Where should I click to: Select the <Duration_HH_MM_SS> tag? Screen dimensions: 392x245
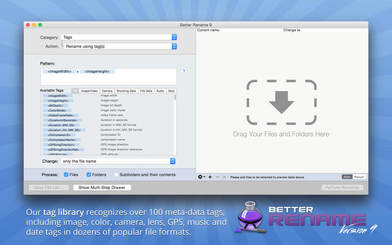[64, 130]
